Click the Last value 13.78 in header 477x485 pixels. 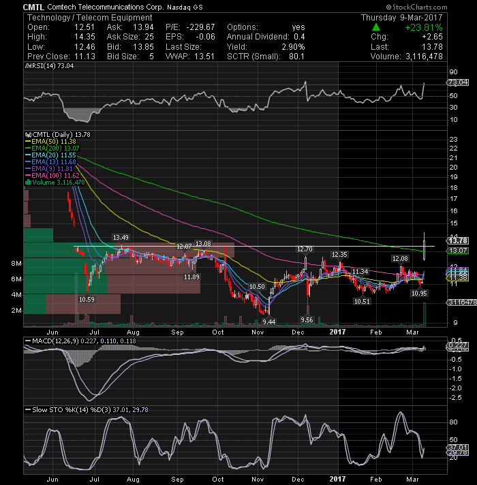coord(433,47)
